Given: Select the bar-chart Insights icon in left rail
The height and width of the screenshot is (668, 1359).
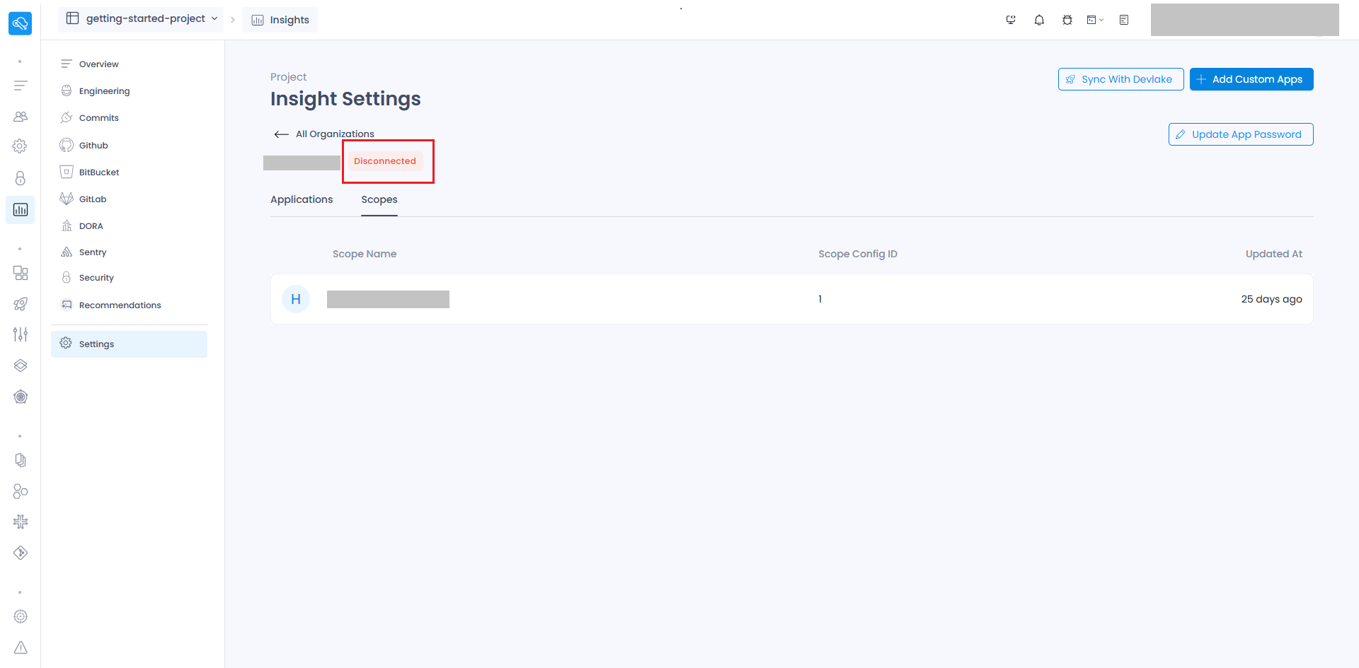Looking at the screenshot, I should coord(21,210).
